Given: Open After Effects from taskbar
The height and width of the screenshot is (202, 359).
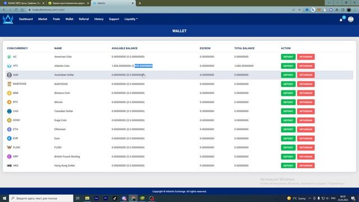Looking at the screenshot, I should coord(96,198).
